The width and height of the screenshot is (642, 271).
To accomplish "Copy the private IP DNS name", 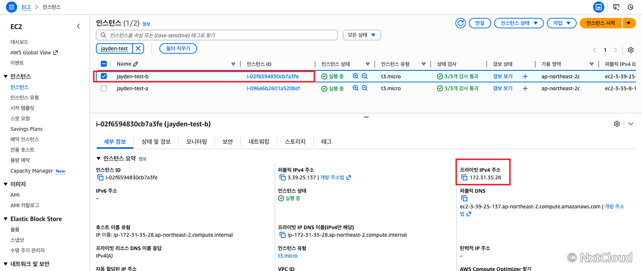I will tap(283, 235).
